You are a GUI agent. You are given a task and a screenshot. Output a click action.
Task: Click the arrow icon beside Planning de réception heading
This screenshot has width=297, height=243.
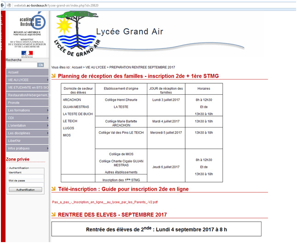pos(53,75)
